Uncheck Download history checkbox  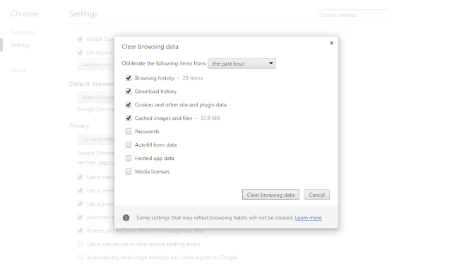pyautogui.click(x=129, y=92)
